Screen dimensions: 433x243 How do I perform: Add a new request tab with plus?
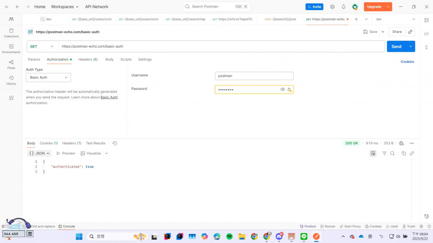coord(356,19)
